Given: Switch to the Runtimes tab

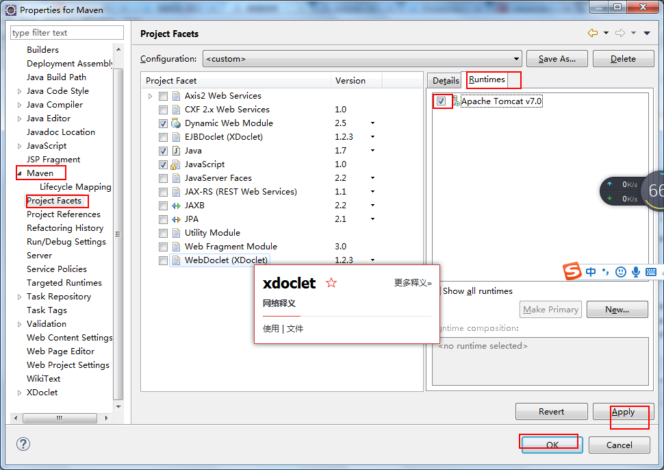Looking at the screenshot, I should 487,79.
